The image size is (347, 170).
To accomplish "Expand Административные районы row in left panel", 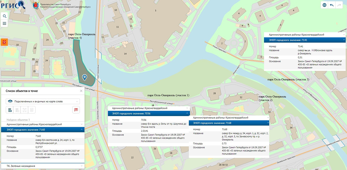I will coord(43,124).
